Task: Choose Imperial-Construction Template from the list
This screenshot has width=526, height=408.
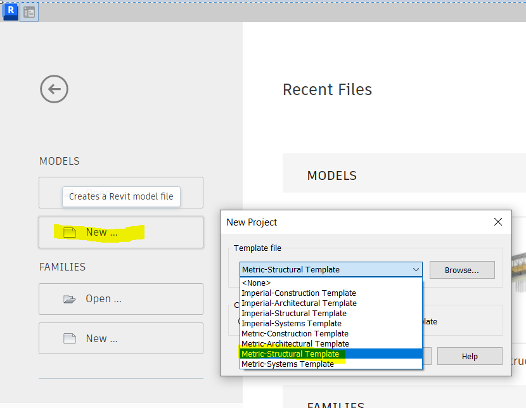Action: coord(298,293)
